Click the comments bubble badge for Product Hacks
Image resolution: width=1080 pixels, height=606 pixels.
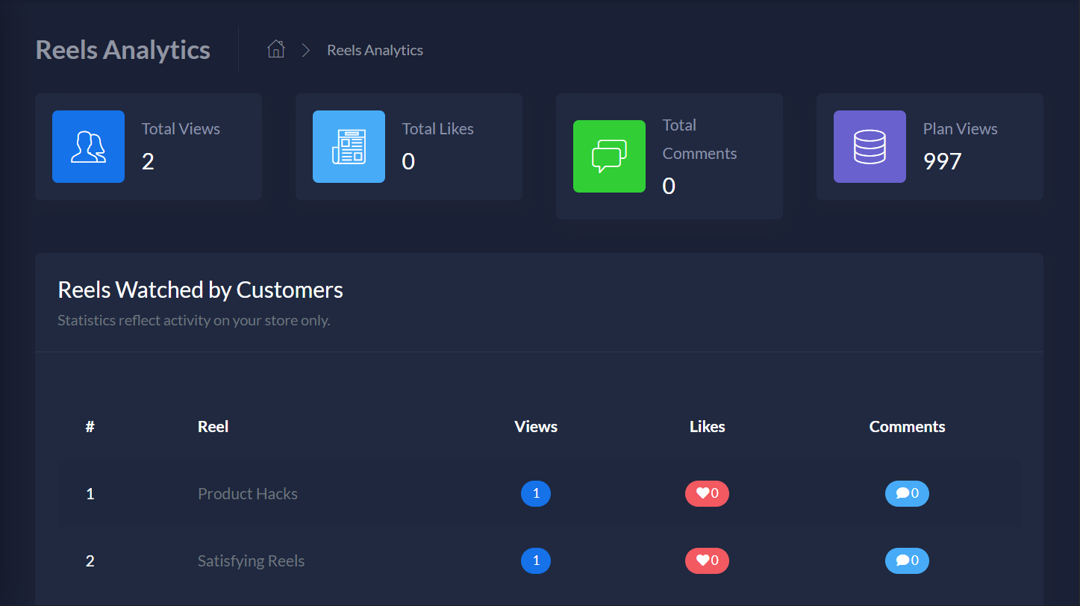pyautogui.click(x=907, y=493)
